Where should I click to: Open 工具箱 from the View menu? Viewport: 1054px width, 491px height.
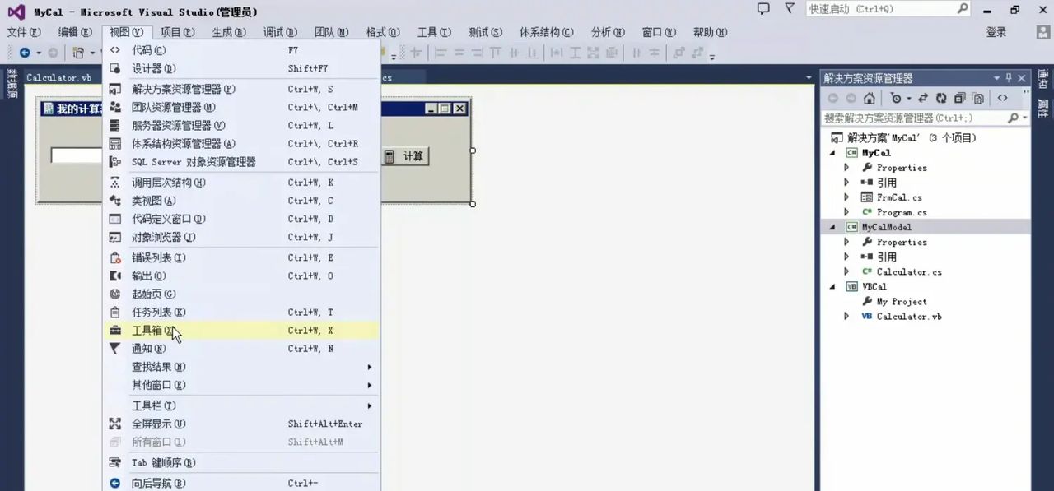point(148,330)
